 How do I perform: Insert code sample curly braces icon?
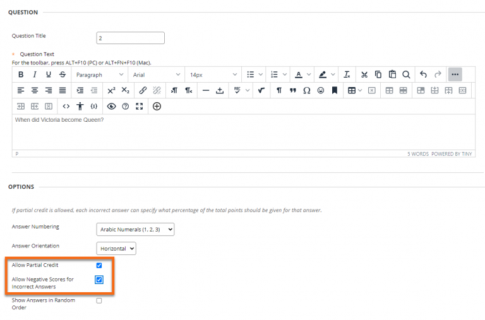(x=94, y=107)
